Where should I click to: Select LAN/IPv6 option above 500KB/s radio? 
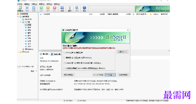click(65, 63)
